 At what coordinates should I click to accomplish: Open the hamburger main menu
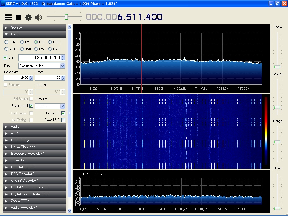[x=8, y=17]
